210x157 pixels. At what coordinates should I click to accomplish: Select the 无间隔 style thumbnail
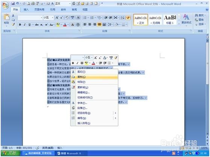coord(155,20)
